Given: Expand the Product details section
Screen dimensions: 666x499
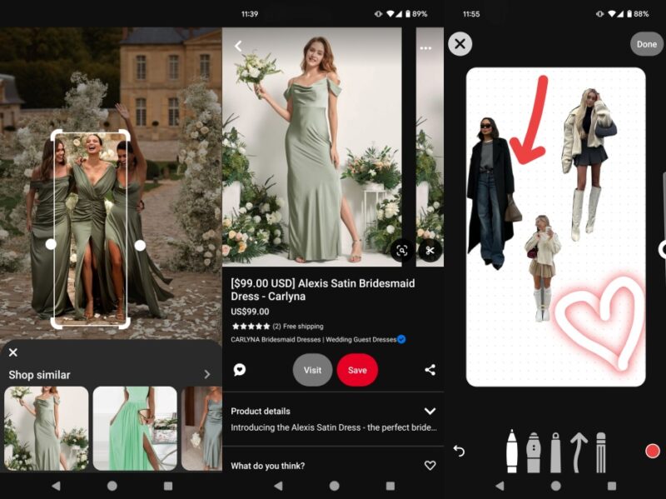Looking at the screenshot, I should click(430, 411).
